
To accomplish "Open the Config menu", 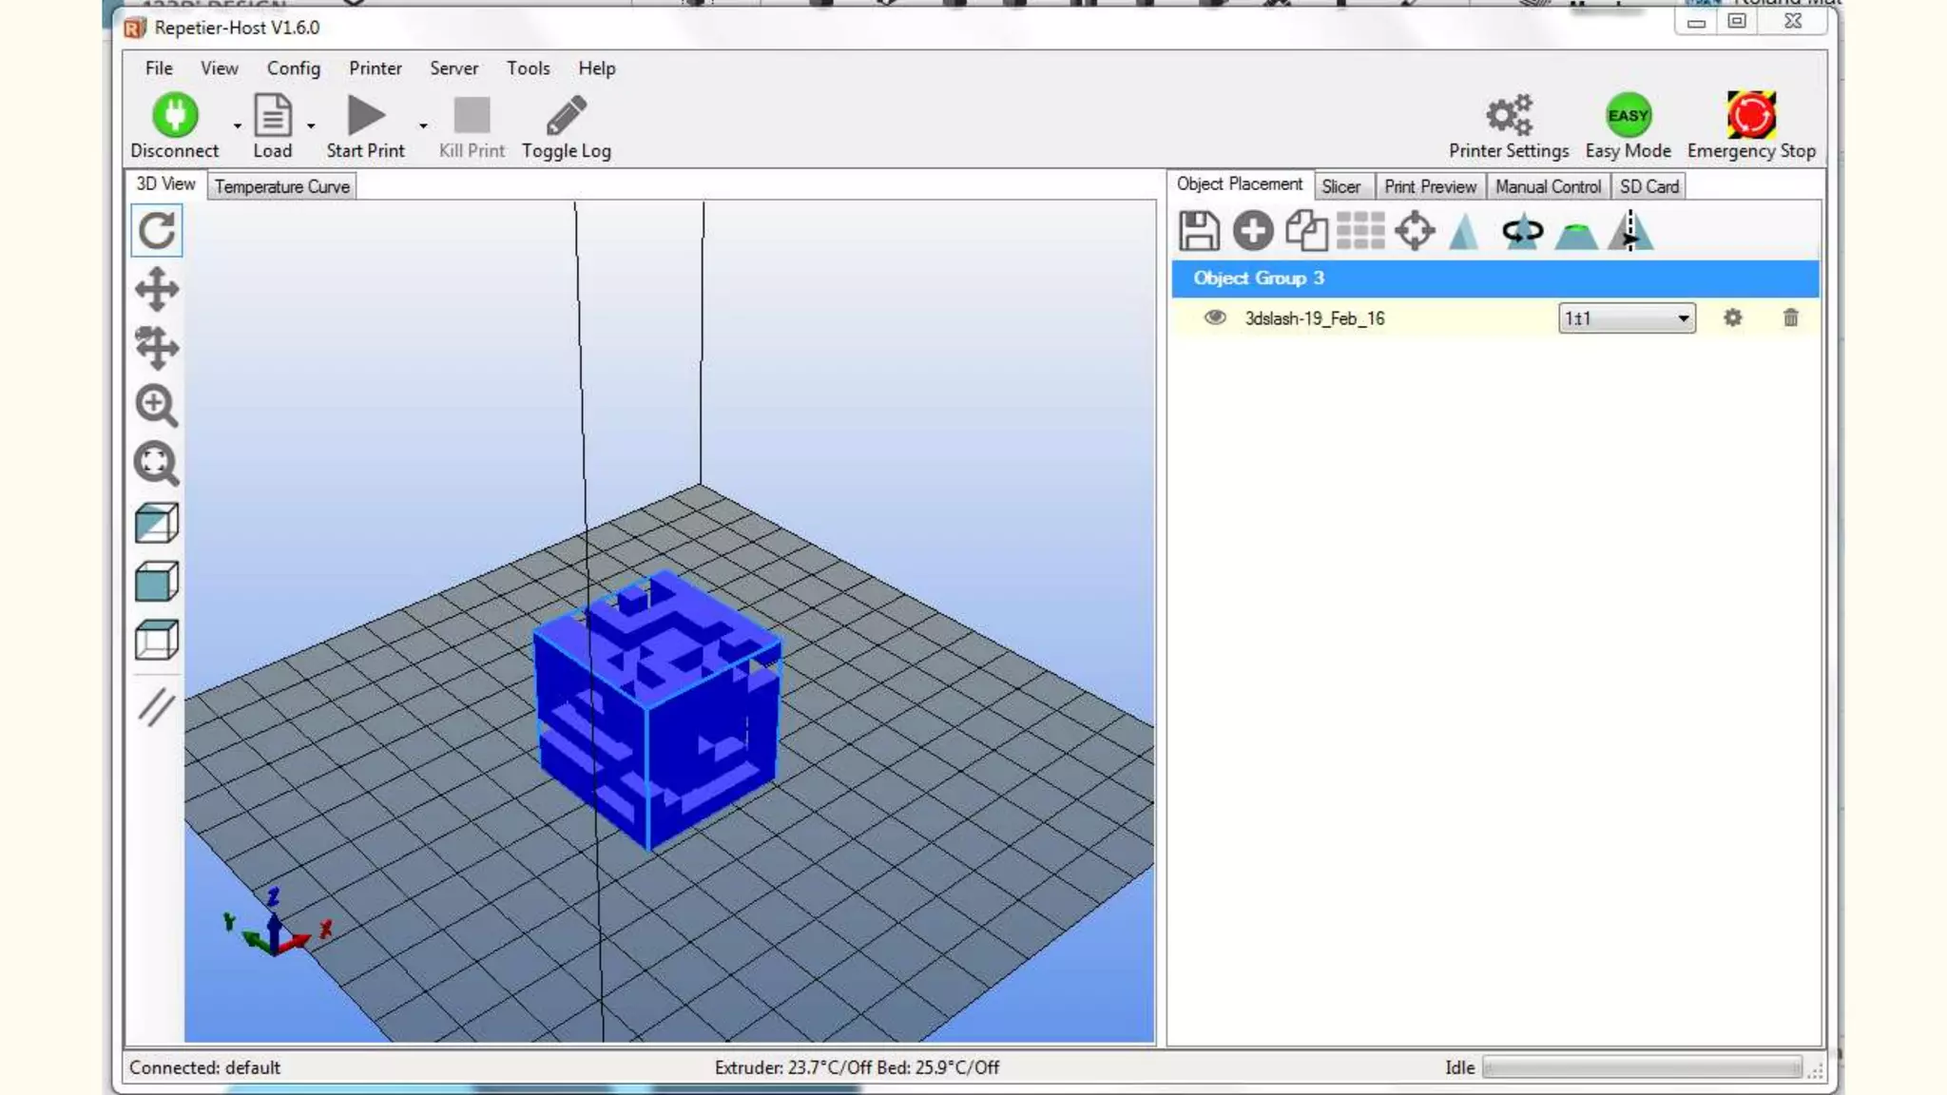I will click(x=293, y=68).
